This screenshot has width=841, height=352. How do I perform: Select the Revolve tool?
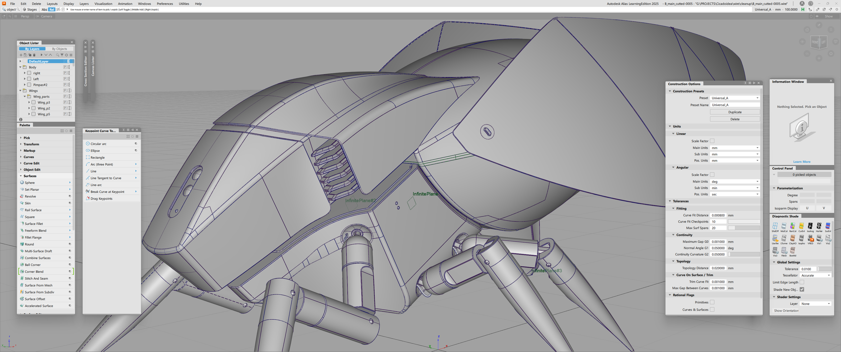pyautogui.click(x=30, y=196)
